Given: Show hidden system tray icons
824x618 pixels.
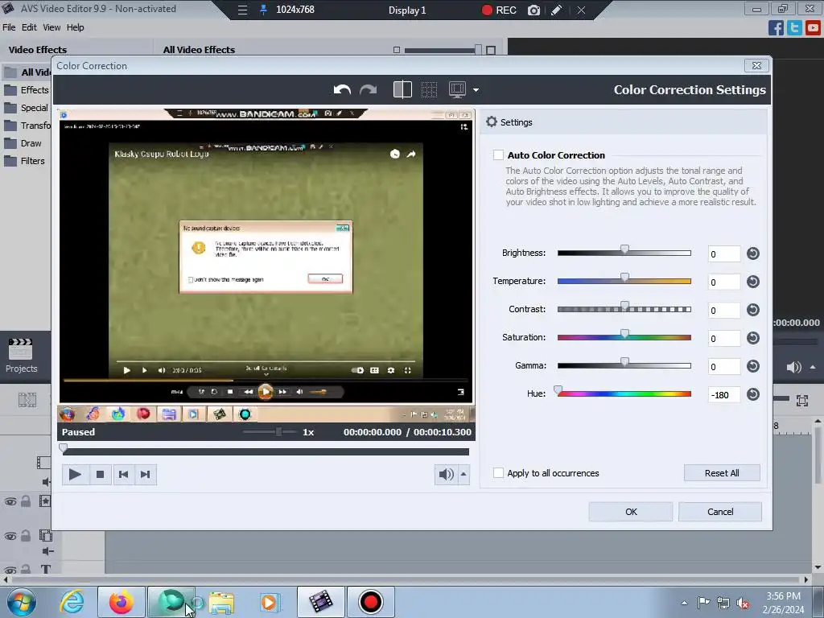Looking at the screenshot, I should click(684, 603).
